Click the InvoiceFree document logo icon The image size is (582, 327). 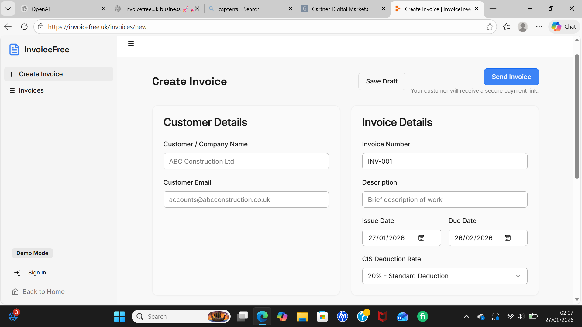coord(14,49)
